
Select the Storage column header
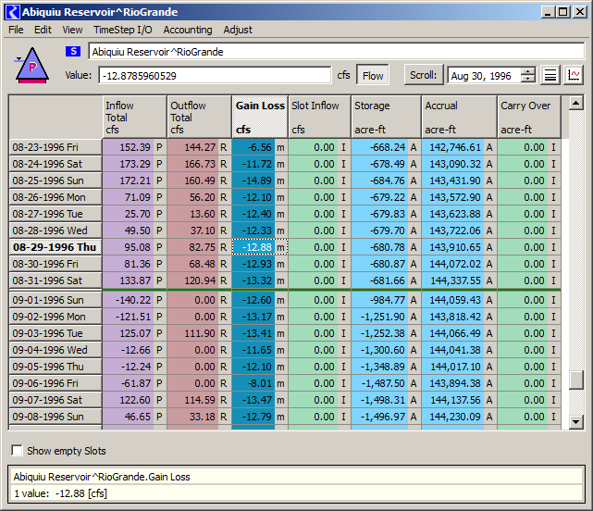386,117
